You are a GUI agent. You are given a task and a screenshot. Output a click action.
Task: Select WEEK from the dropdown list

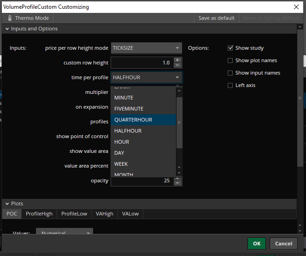tap(143, 164)
